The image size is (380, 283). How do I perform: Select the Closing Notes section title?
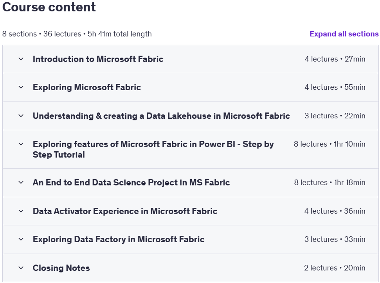(61, 268)
